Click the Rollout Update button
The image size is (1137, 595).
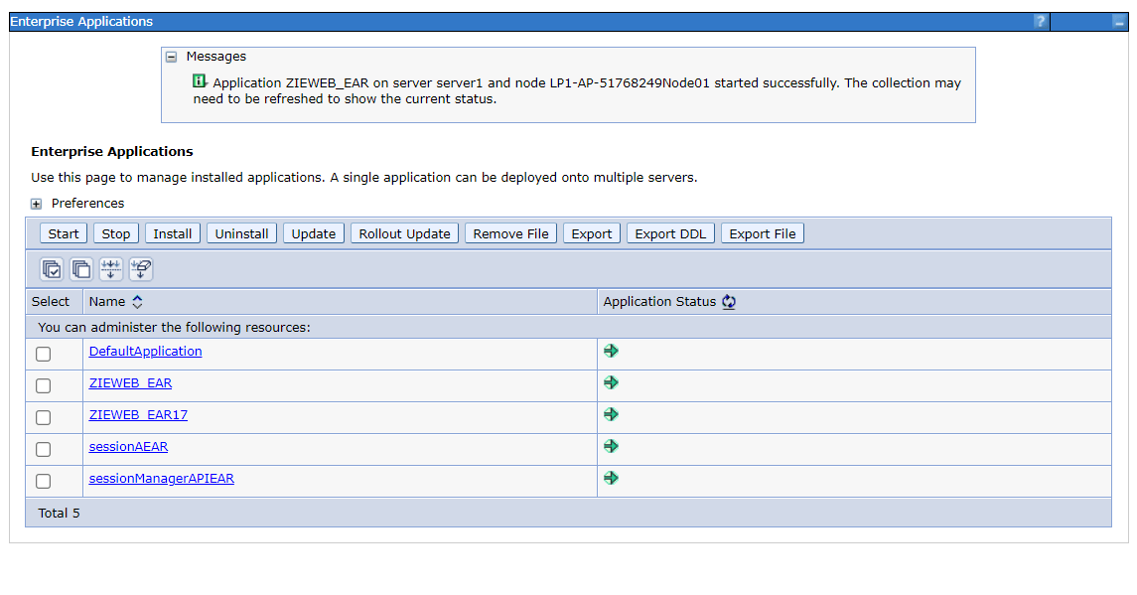pyautogui.click(x=403, y=232)
